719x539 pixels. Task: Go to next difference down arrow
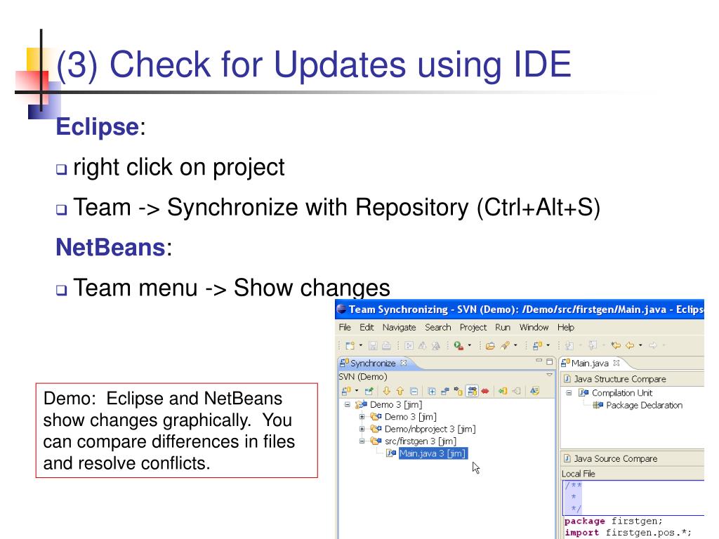tap(386, 391)
